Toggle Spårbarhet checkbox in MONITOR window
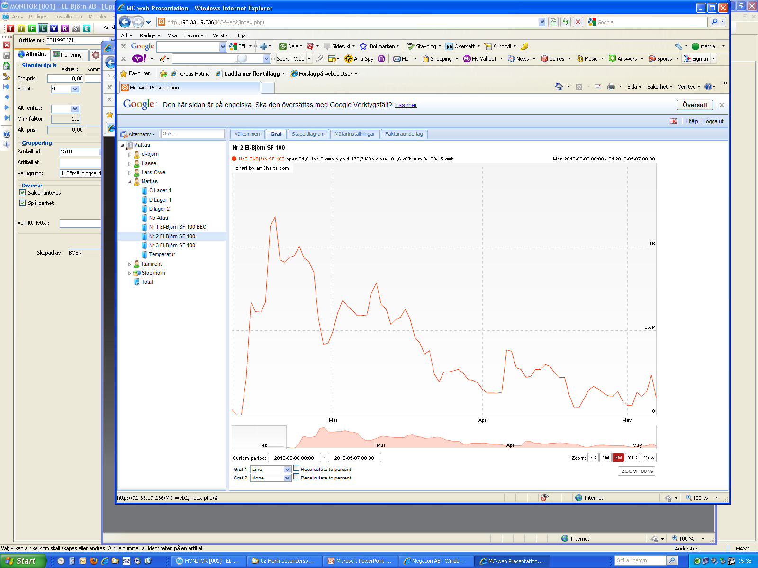This screenshot has height=568, width=758. pyautogui.click(x=22, y=203)
